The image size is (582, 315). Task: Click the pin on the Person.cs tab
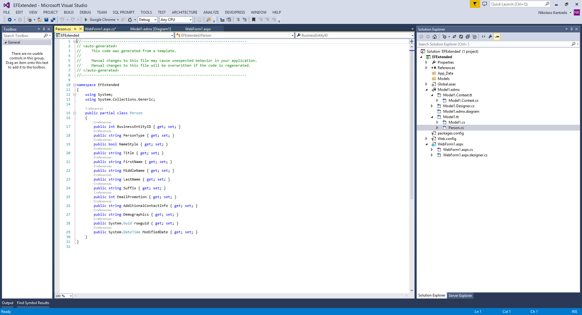pos(75,29)
